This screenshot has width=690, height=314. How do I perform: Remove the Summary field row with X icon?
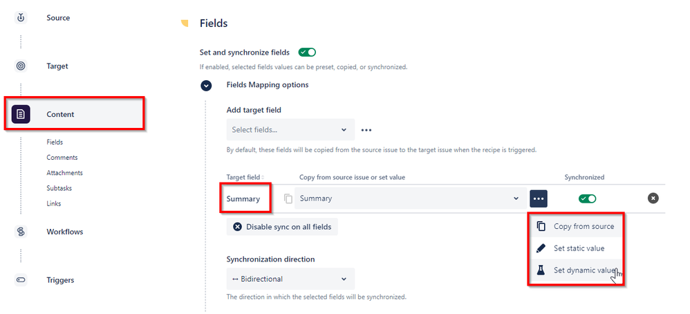pos(653,198)
